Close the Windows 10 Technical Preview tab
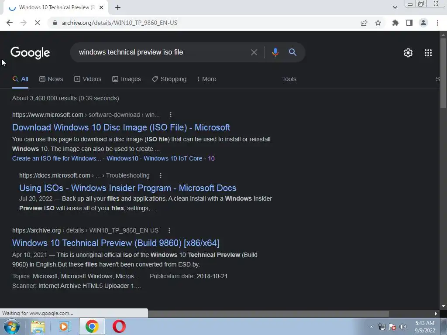The width and height of the screenshot is (447, 335). (101, 7)
